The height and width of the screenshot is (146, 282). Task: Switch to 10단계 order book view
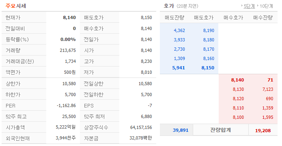pos(266,6)
